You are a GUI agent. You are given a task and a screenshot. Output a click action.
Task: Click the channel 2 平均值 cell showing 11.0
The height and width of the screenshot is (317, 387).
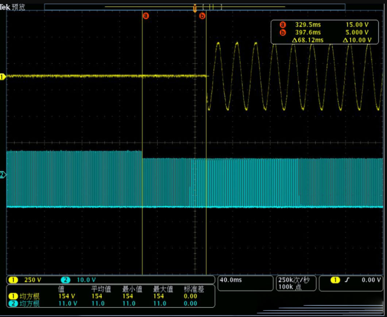[98, 304]
